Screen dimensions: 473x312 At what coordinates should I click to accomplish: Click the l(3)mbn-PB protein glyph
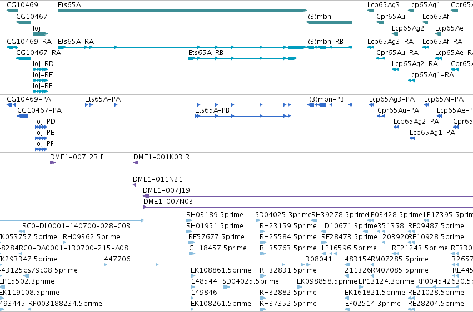[x=330, y=105]
